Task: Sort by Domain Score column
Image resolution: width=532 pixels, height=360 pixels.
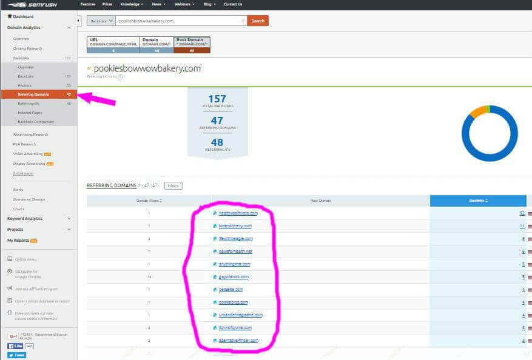Action: pyautogui.click(x=149, y=201)
